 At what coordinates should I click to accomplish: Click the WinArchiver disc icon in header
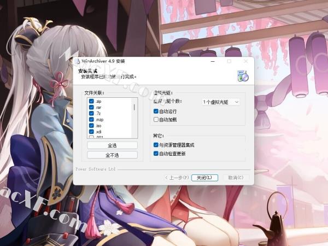[x=243, y=75]
